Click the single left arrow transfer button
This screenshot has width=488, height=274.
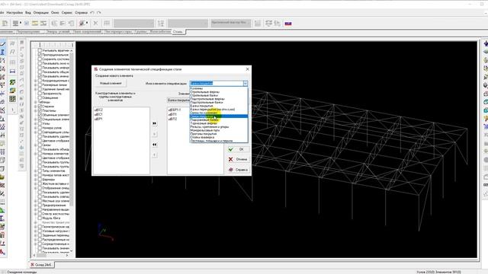[155, 155]
